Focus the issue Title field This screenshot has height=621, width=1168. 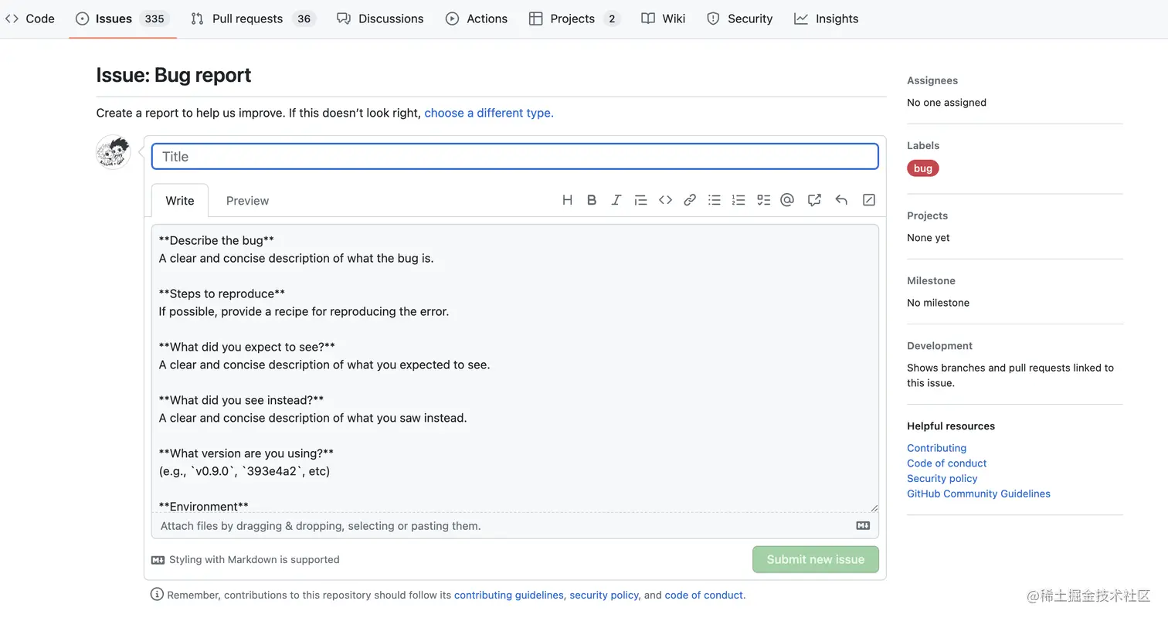pyautogui.click(x=515, y=157)
